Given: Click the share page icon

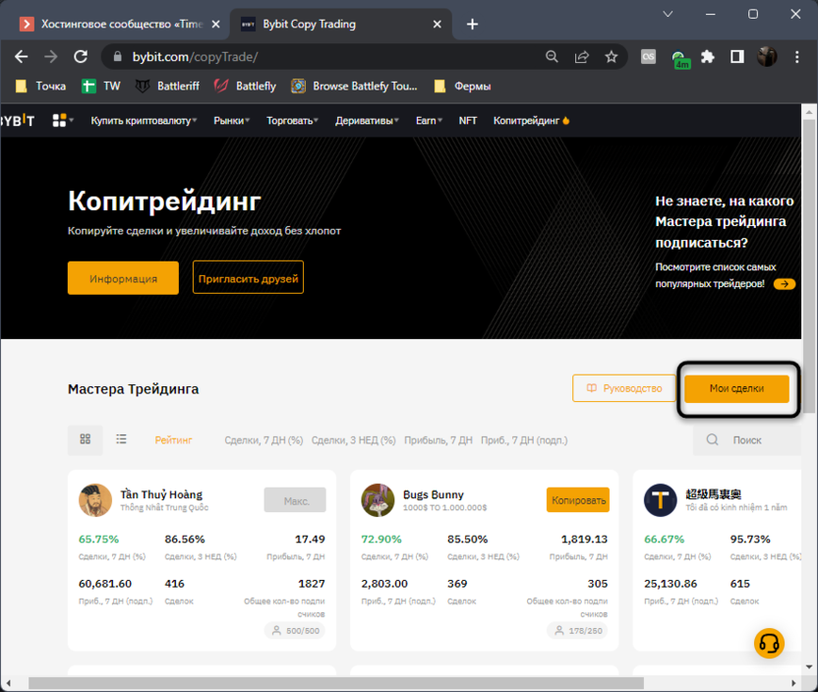Looking at the screenshot, I should point(582,57).
